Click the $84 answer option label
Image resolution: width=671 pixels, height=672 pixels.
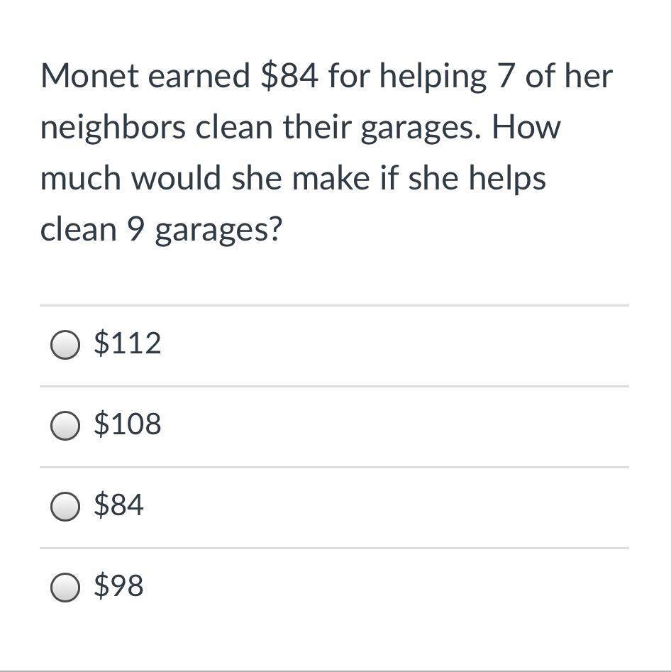pyautogui.click(x=119, y=506)
